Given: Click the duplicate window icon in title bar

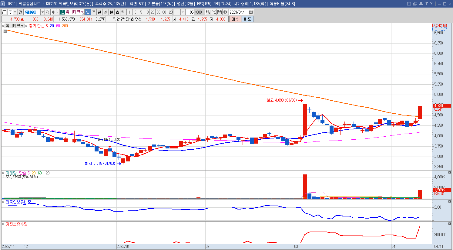Looking at the screenshot, I should (415, 4).
